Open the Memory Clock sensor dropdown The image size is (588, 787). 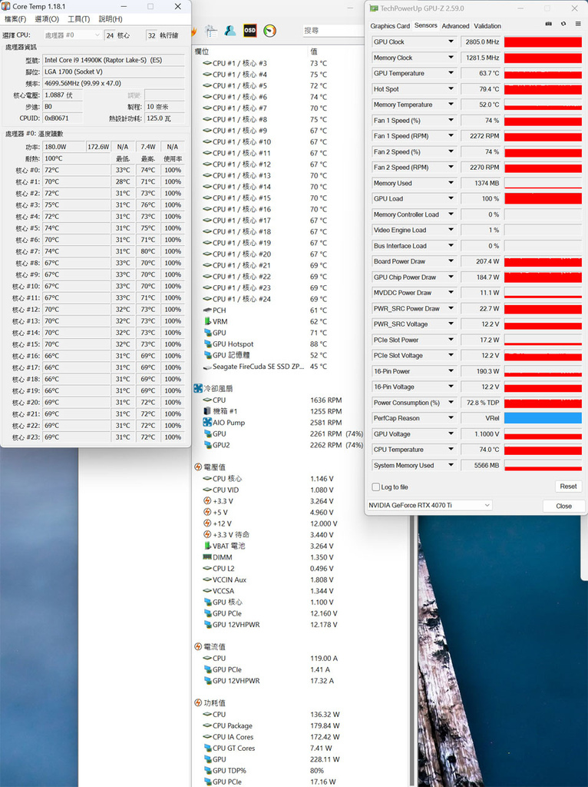tap(451, 58)
